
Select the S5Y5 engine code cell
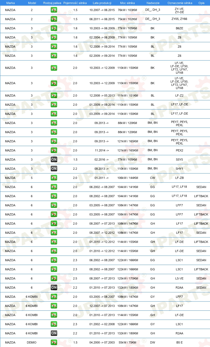click(179, 160)
